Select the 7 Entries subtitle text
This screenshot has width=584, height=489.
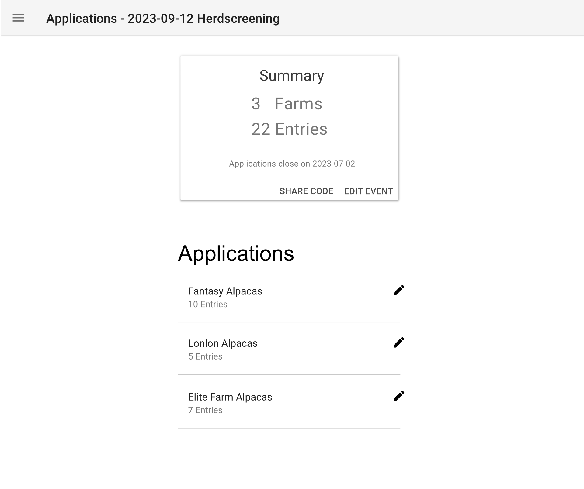(205, 410)
